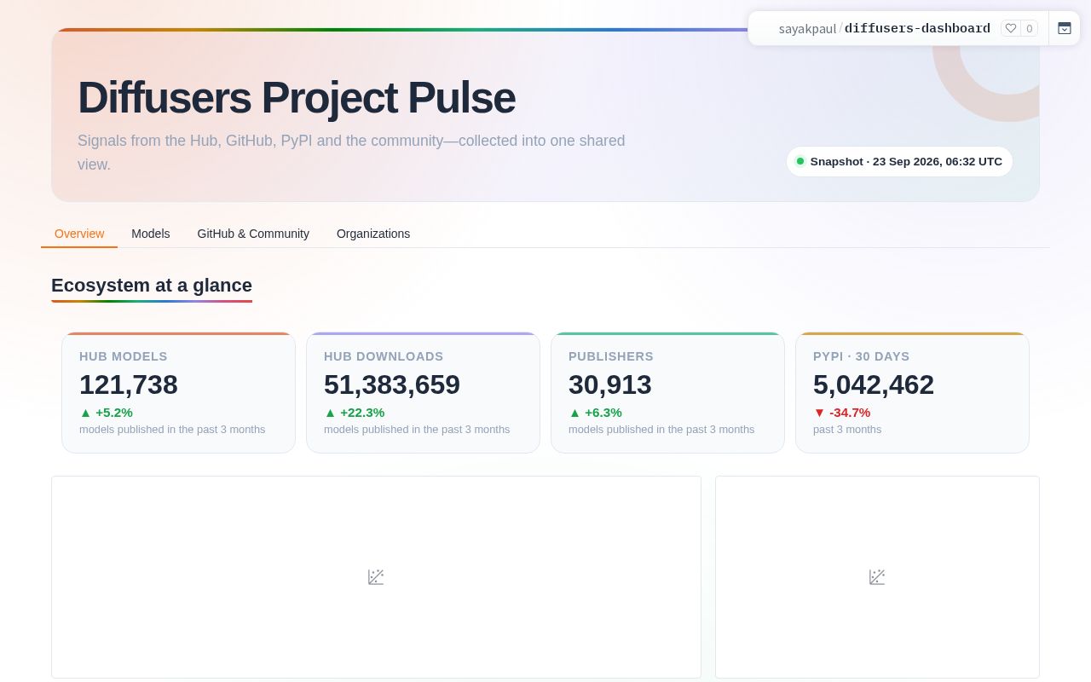Select the 51,383,659 downloads value
Screen dimensions: 1091x682
(x=392, y=384)
